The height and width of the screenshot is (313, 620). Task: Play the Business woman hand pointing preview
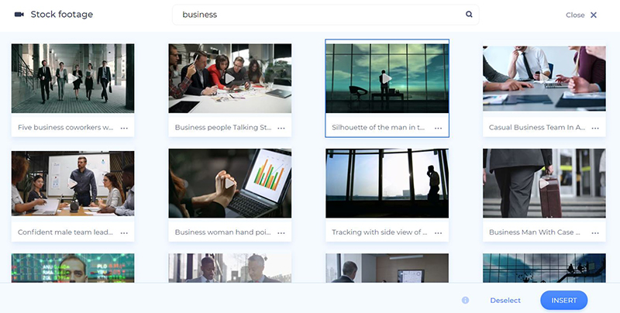pos(229,183)
